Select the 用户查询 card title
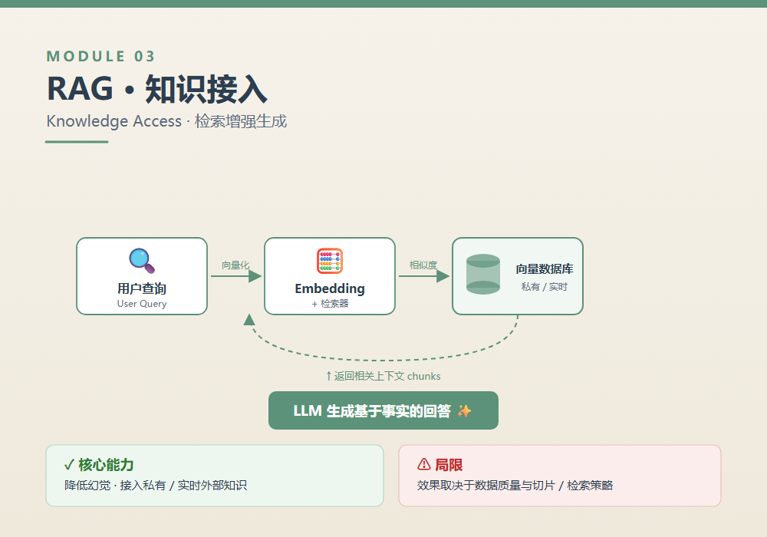 coord(142,288)
